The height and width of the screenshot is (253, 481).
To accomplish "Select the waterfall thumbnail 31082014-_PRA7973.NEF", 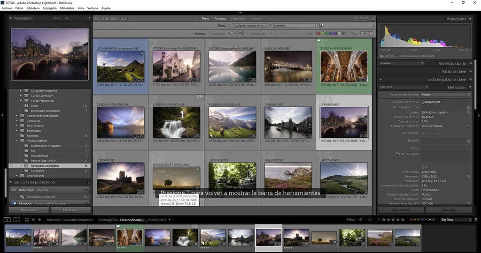I will tap(177, 123).
